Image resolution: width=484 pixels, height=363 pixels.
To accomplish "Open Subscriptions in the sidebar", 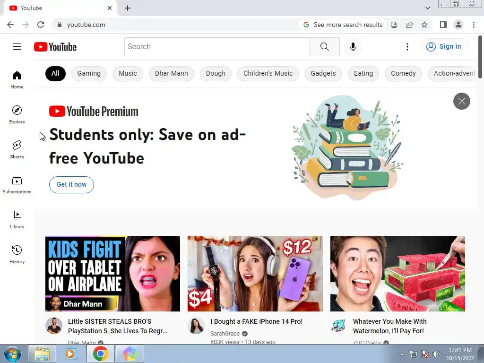I will [x=17, y=184].
